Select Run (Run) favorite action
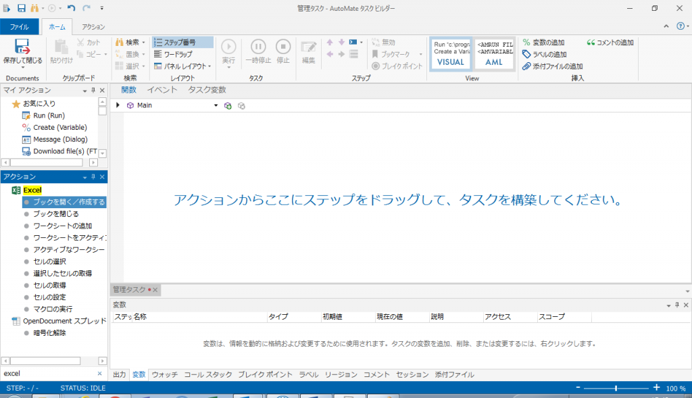 pyautogui.click(x=49, y=115)
